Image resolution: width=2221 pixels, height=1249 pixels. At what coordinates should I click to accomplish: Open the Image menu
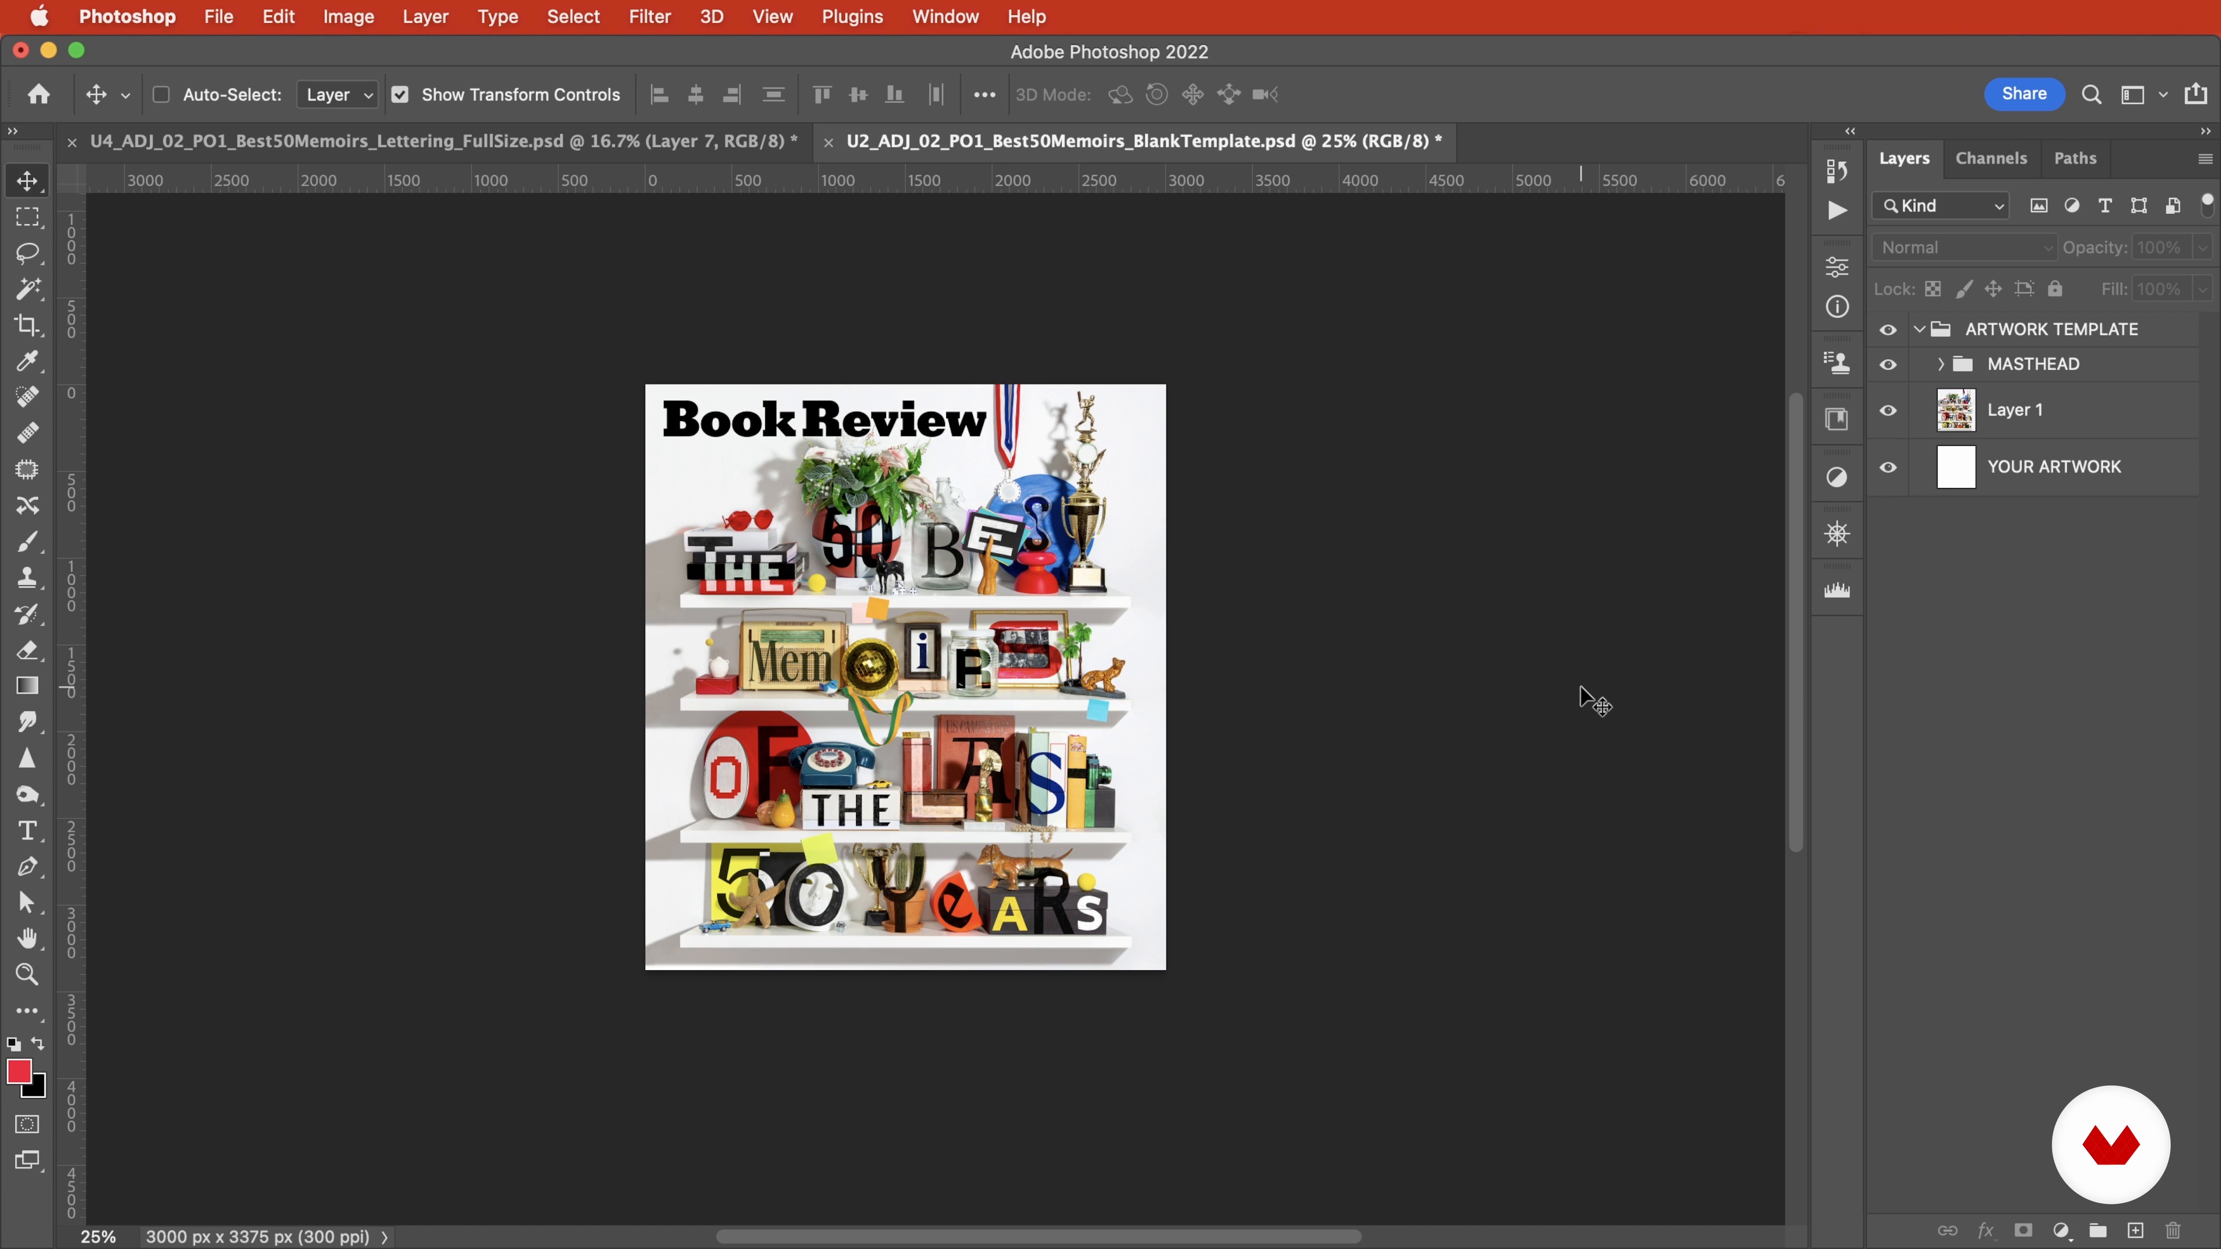click(x=348, y=16)
